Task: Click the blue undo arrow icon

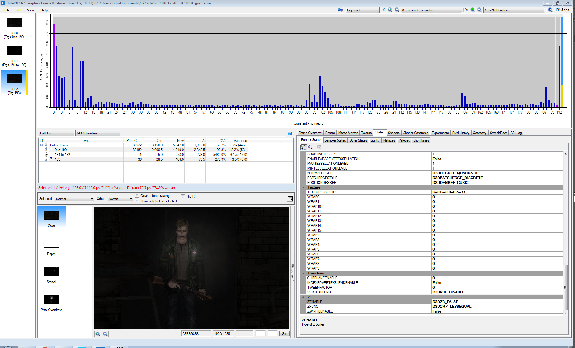Action: [x=340, y=10]
